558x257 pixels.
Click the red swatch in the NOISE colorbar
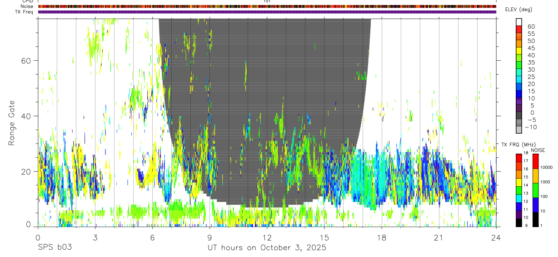click(x=535, y=161)
